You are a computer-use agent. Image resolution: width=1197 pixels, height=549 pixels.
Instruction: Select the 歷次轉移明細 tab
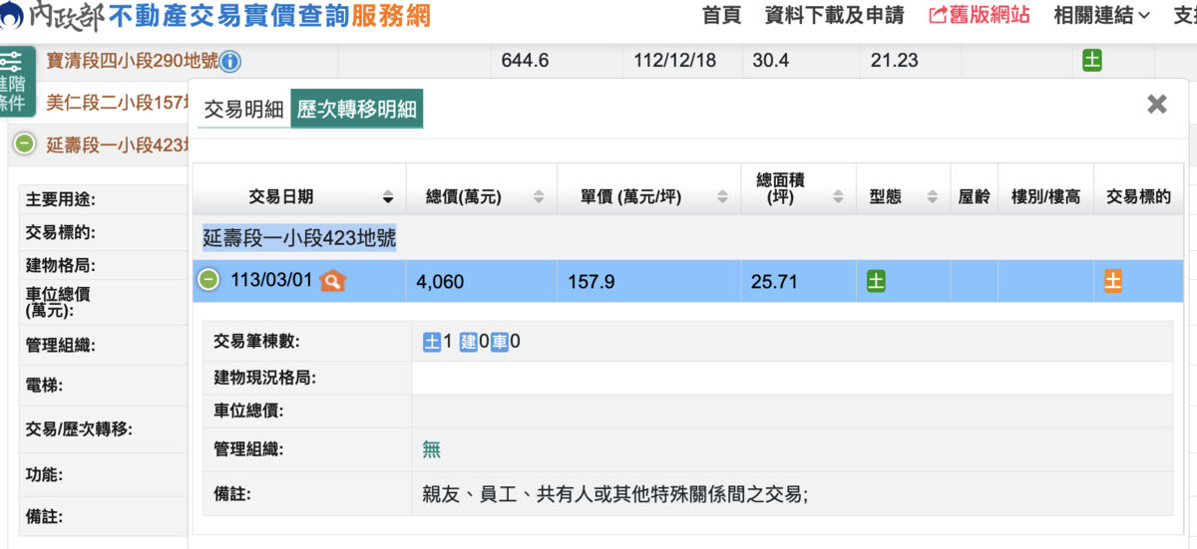tap(357, 110)
